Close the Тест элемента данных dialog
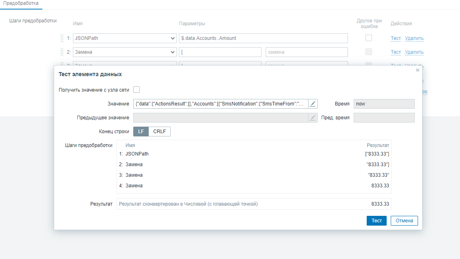Image resolution: width=460 pixels, height=259 pixels. (417, 70)
